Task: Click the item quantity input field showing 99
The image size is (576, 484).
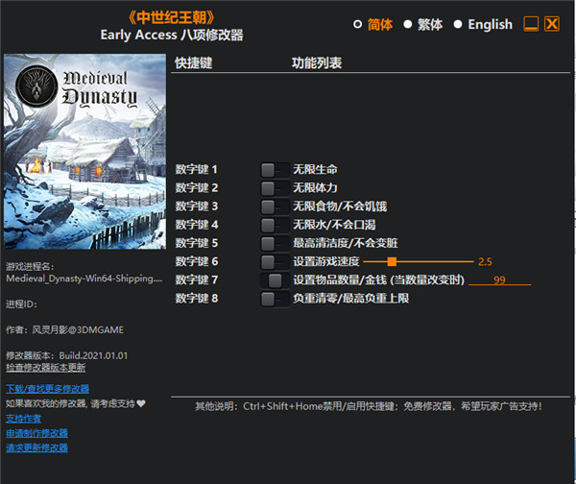Action: click(x=499, y=279)
